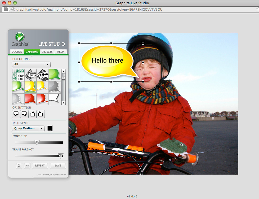Select the 'Your Title' grass caption thumbnail
The width and height of the screenshot is (259, 199).
click(18, 75)
